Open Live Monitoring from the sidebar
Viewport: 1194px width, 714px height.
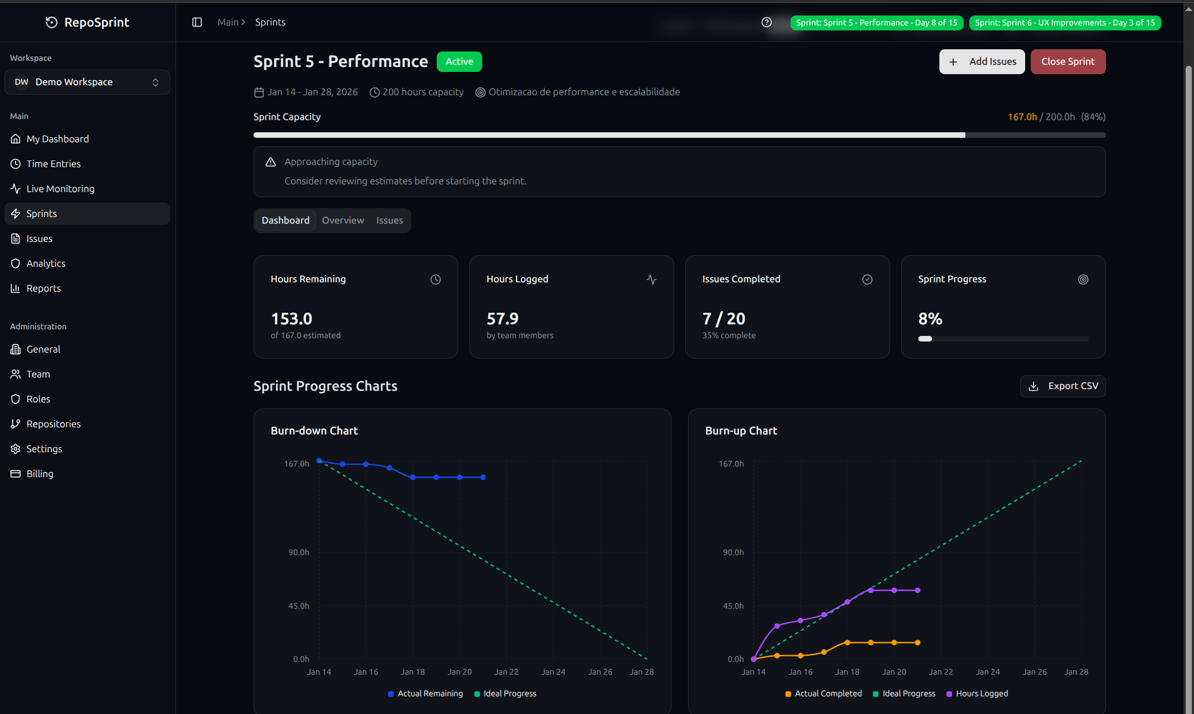coord(60,189)
